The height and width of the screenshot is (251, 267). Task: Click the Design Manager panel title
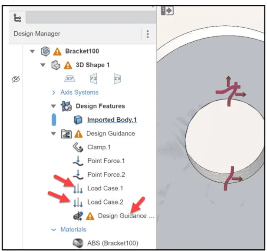tap(37, 34)
